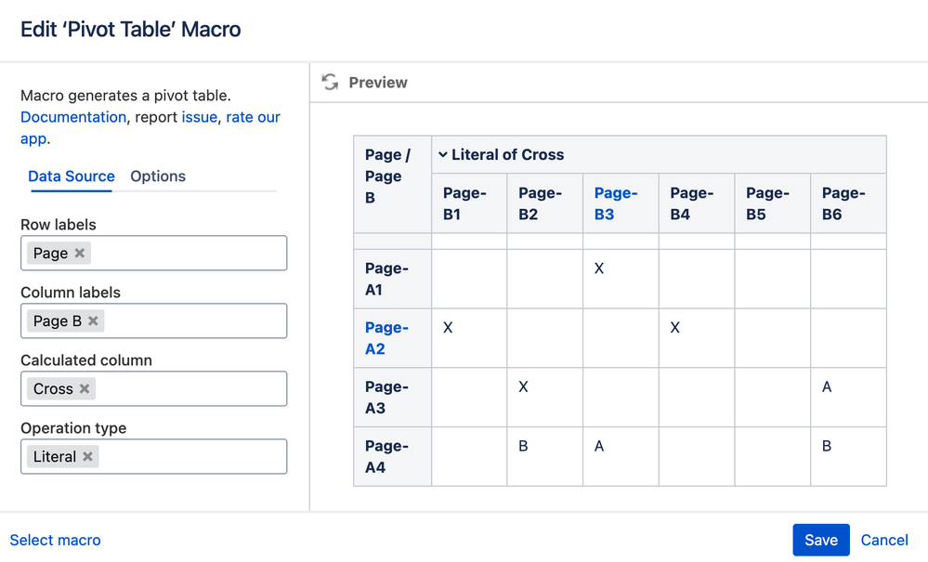
Task: Click inside the Calculated column field
Action: [x=186, y=389]
